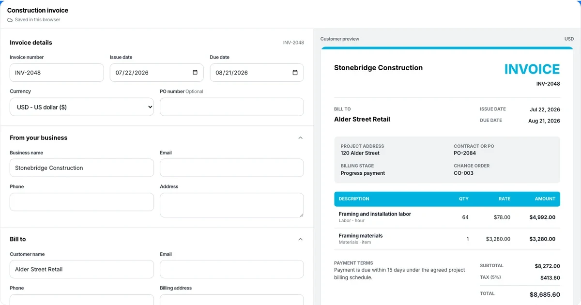Click the $4,992.00 amount
The width and height of the screenshot is (581, 305).
(542, 217)
